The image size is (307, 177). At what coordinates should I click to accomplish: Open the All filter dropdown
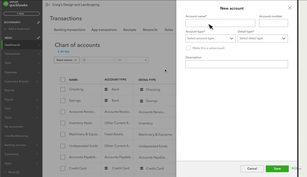(132, 60)
